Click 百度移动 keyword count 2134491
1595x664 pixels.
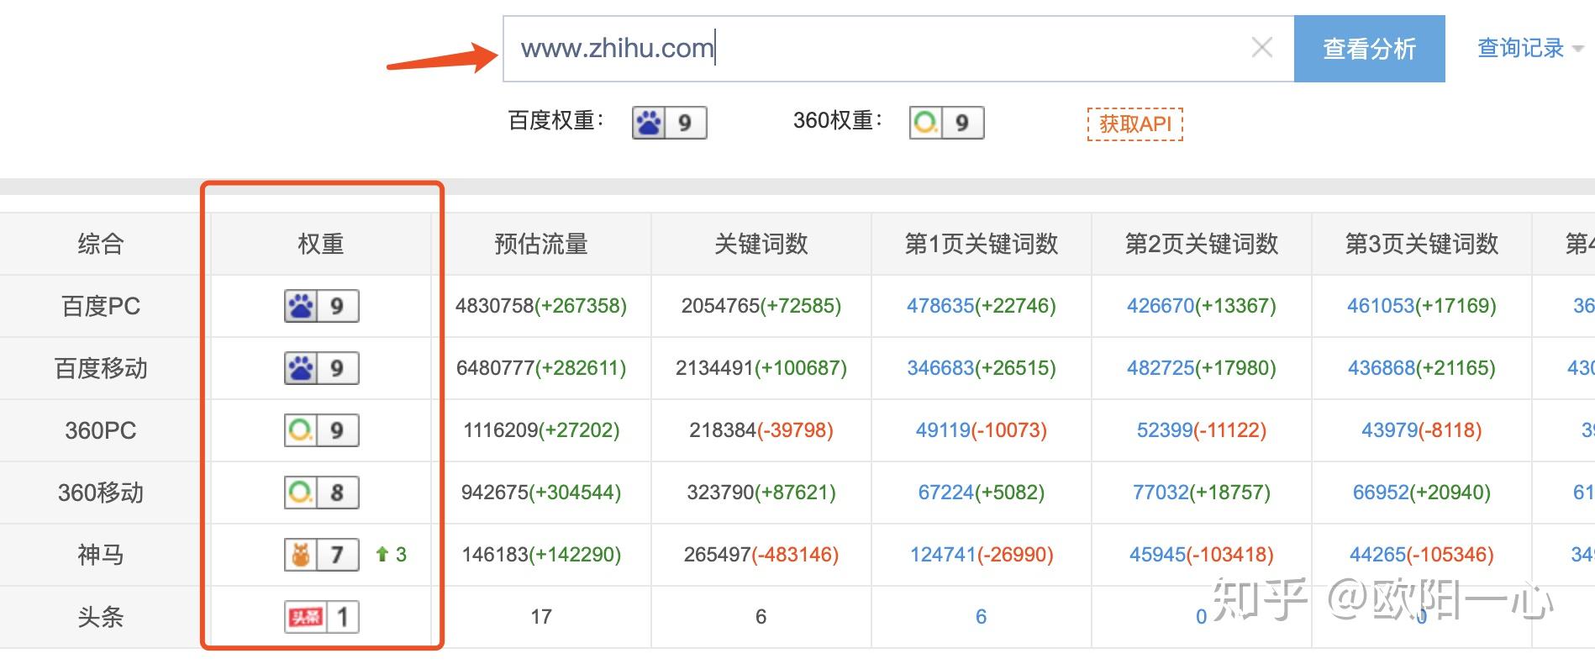(x=715, y=368)
